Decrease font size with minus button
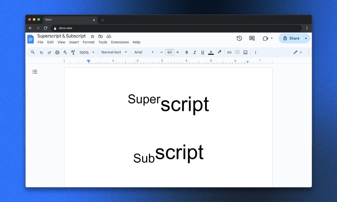337x202 pixels. (161, 53)
